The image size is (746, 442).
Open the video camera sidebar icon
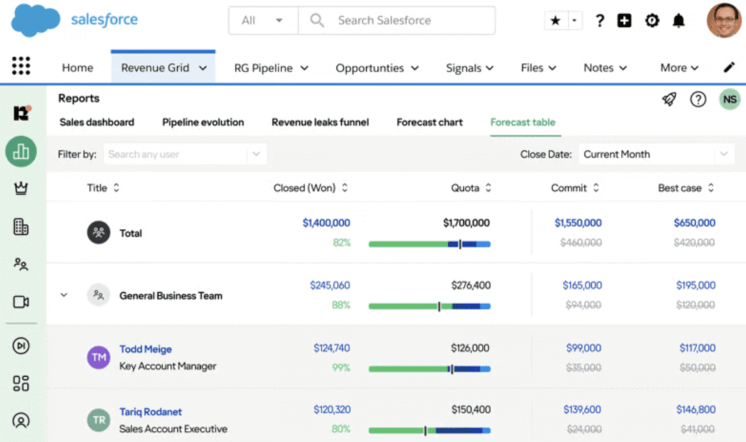21,302
